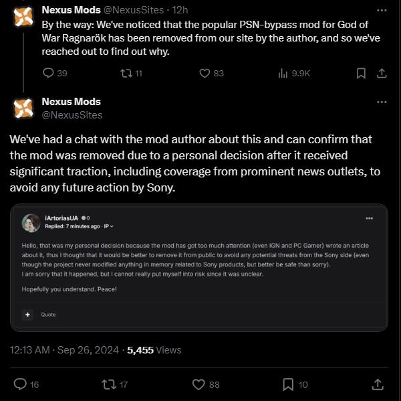Screen dimensions: 401x401
Task: Open the @NexusSites profile handle link
Action: pyautogui.click(x=72, y=114)
